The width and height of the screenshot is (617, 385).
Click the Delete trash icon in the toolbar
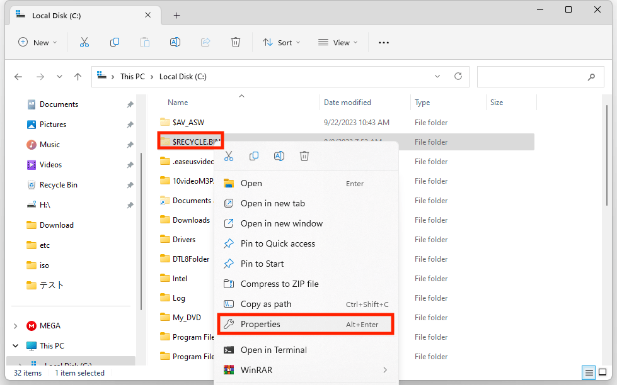pyautogui.click(x=236, y=42)
